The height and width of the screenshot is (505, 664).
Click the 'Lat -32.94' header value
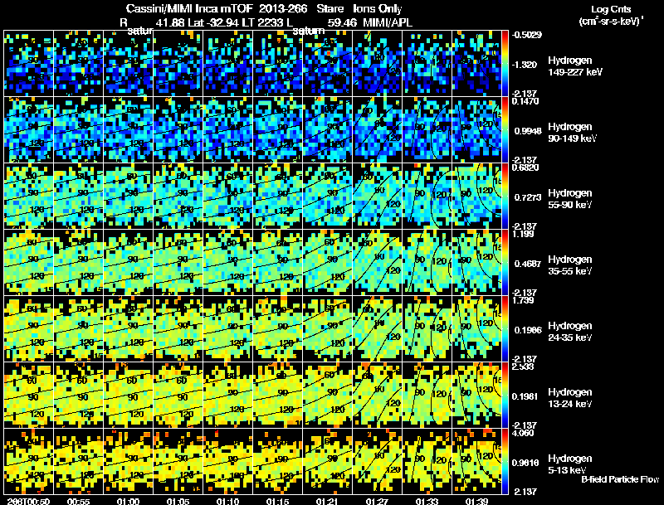click(215, 22)
